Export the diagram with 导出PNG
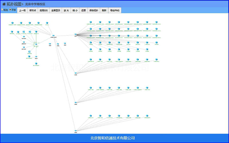The height and width of the screenshot is (143, 229). (115, 10)
